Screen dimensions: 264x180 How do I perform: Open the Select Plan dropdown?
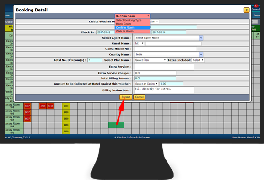151,60
